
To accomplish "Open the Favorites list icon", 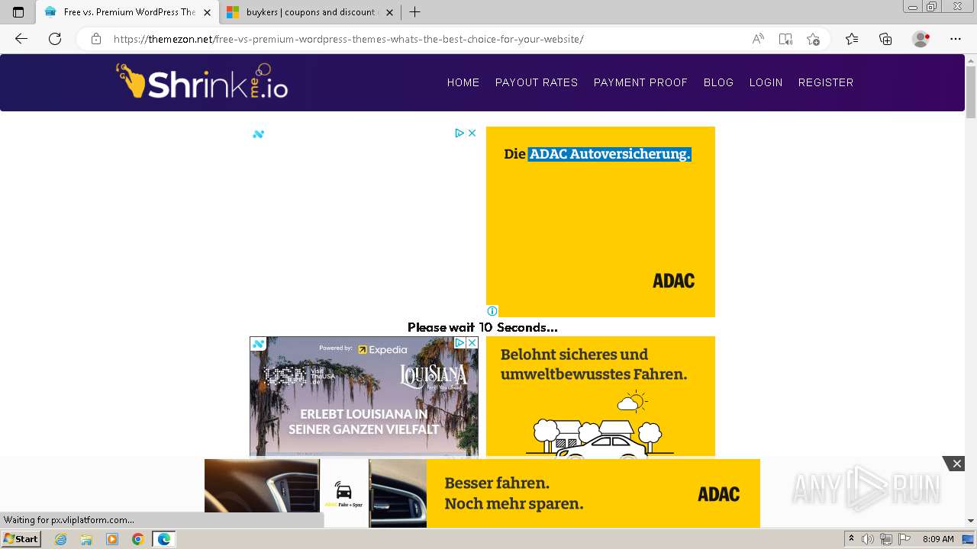I will pyautogui.click(x=852, y=39).
